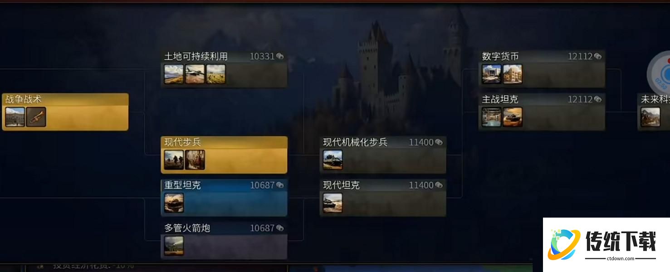Click the factory interior icon under 主战坦克

pyautogui.click(x=491, y=117)
